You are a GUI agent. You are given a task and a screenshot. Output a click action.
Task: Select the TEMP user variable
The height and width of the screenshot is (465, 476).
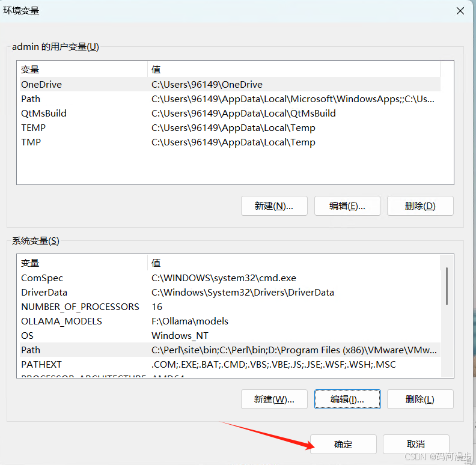pyautogui.click(x=230, y=128)
